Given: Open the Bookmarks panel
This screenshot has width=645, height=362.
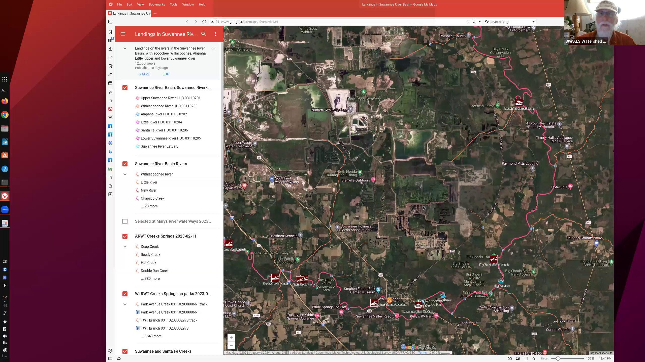Looking at the screenshot, I should point(110,32).
